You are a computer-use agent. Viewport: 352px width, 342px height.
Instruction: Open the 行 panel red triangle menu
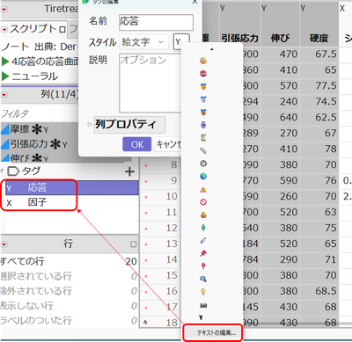(4, 244)
